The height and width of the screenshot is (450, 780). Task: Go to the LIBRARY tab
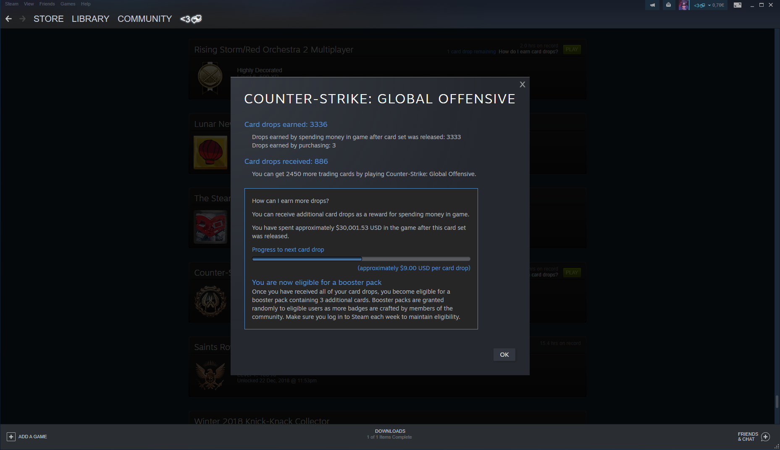coord(90,19)
